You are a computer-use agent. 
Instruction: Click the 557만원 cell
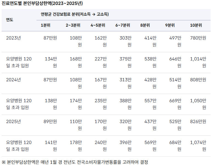150,104
